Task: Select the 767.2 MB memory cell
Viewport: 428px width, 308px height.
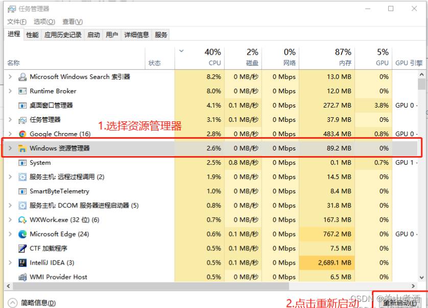Action: point(327,234)
